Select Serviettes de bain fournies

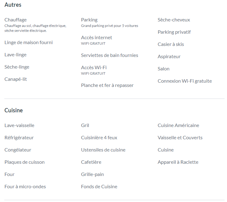click(109, 55)
